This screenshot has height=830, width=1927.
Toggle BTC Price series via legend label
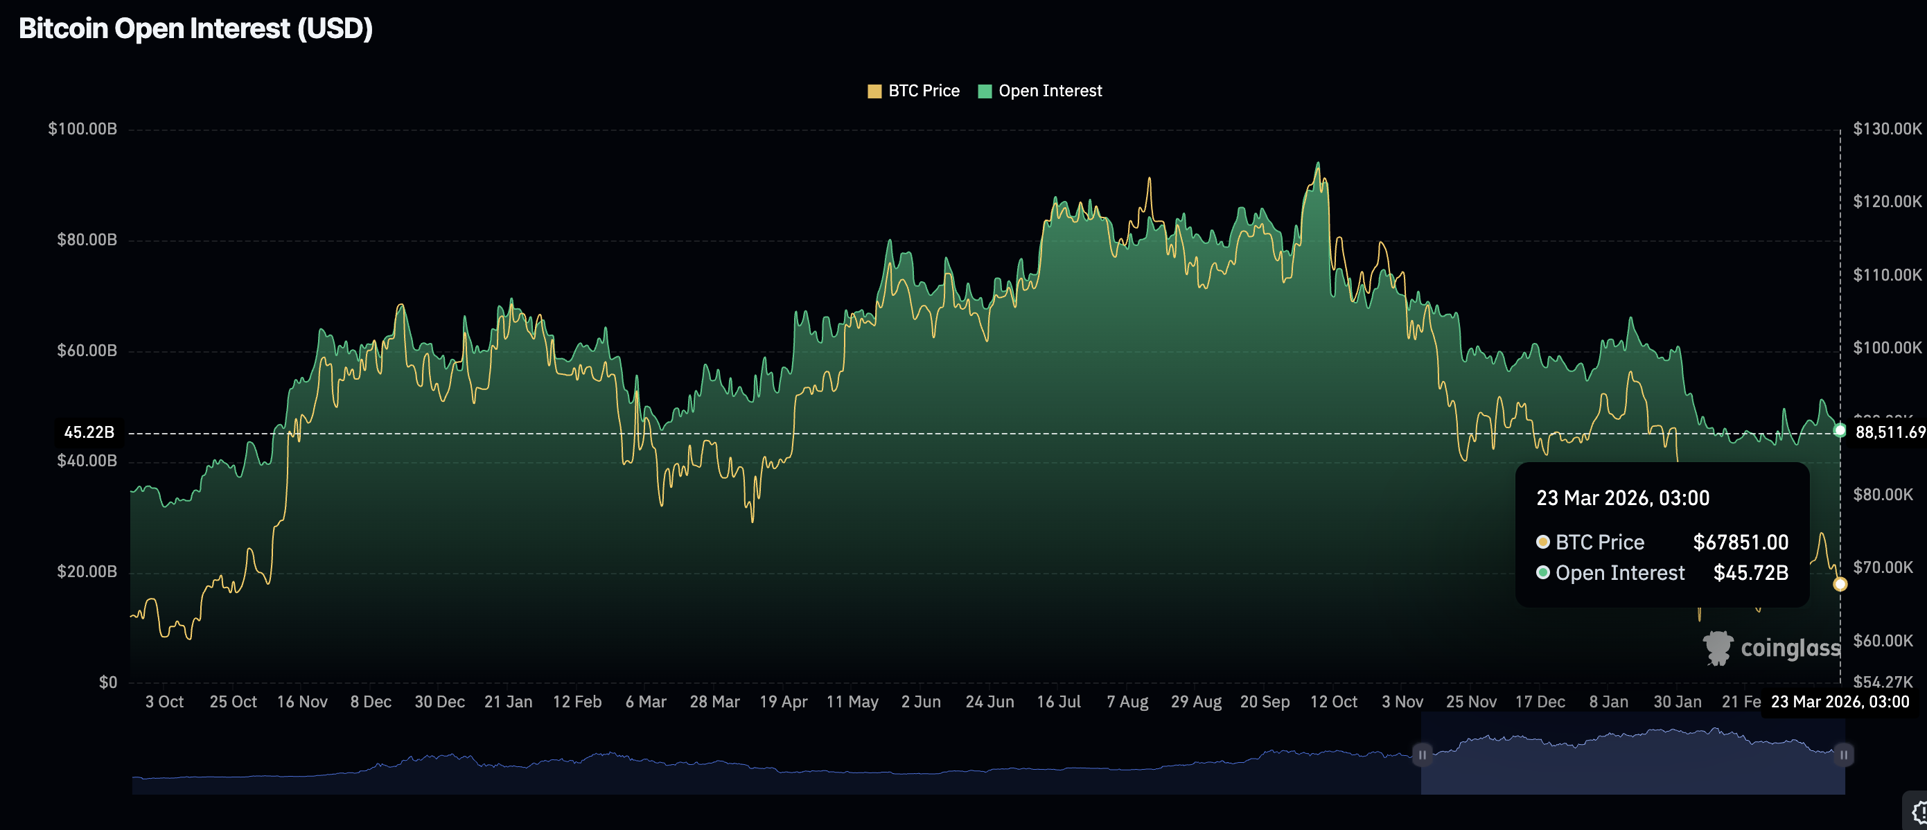(923, 91)
